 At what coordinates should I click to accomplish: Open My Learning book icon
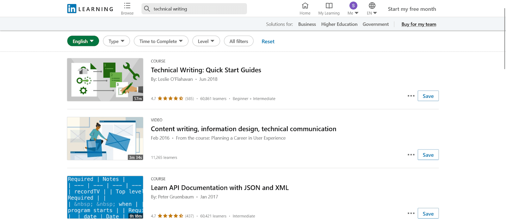[329, 6]
